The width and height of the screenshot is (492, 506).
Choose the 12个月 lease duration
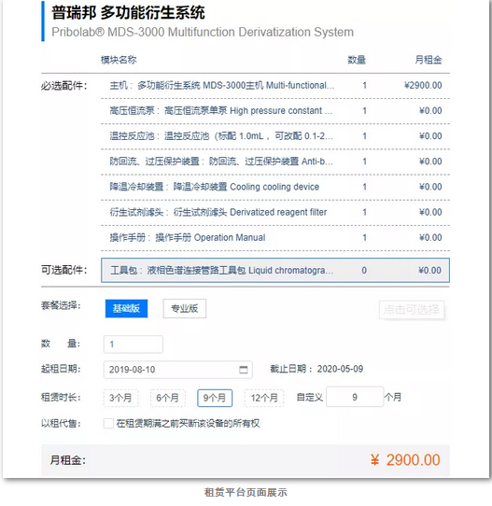(264, 398)
